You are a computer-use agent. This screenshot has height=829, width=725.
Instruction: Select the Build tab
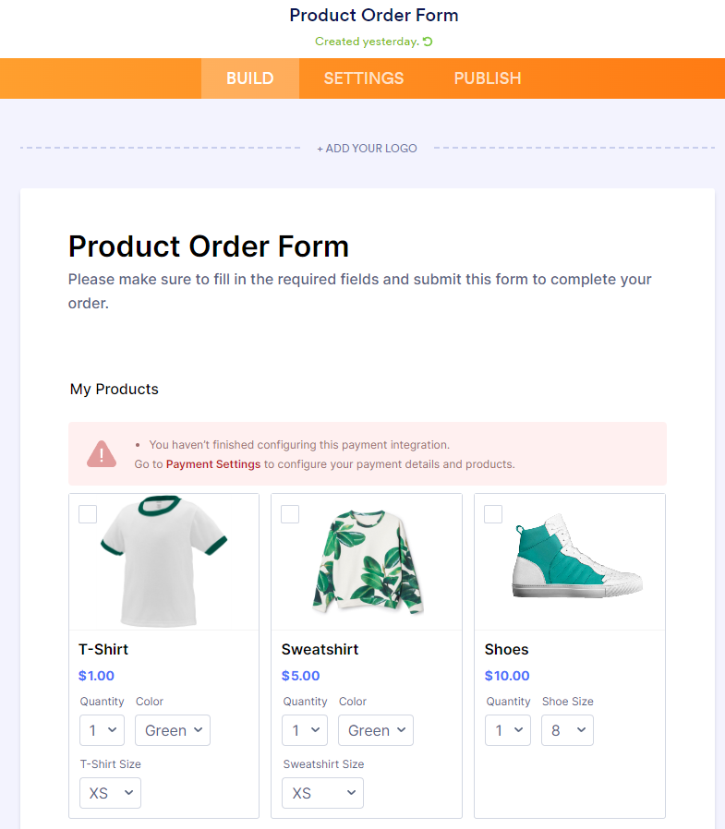tap(250, 78)
